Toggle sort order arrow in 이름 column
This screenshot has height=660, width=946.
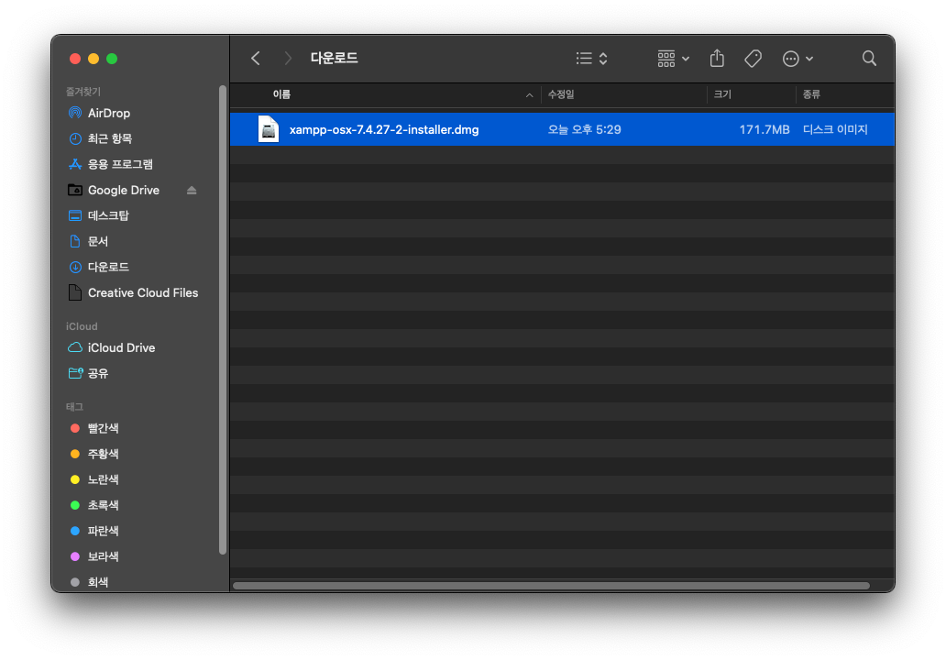pyautogui.click(x=529, y=95)
